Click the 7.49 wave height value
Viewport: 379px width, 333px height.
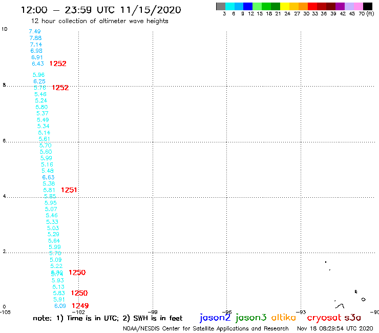(35, 31)
